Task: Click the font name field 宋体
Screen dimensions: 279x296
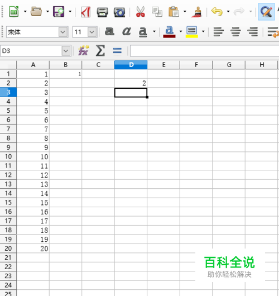Action: 32,32
